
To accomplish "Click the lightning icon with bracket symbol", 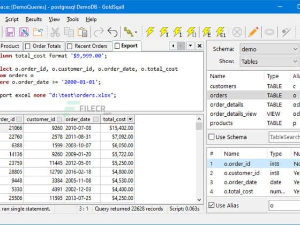I will (x=192, y=32).
